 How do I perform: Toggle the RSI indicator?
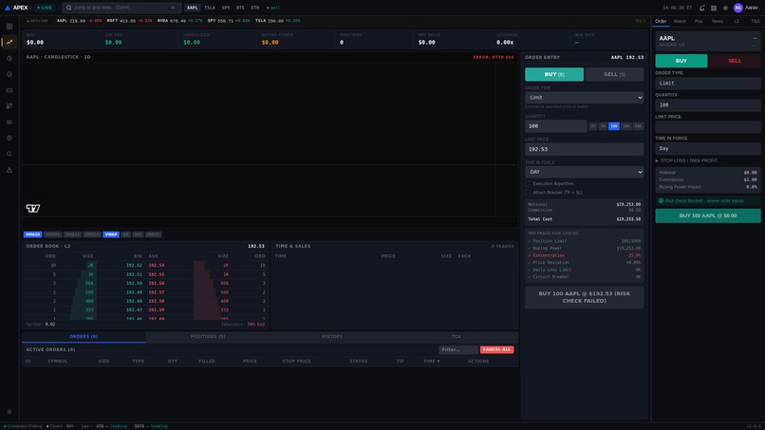coord(138,234)
